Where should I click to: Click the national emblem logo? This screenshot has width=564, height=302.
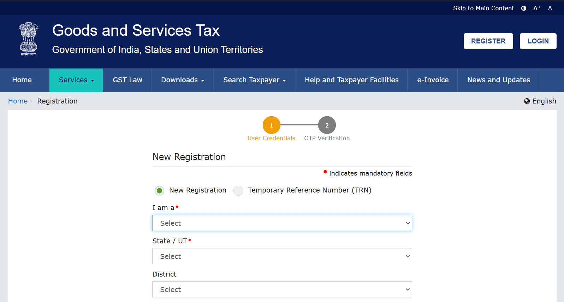(x=28, y=39)
